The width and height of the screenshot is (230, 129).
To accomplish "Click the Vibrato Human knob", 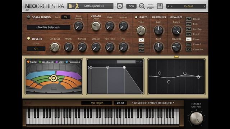I will [x=123, y=26].
